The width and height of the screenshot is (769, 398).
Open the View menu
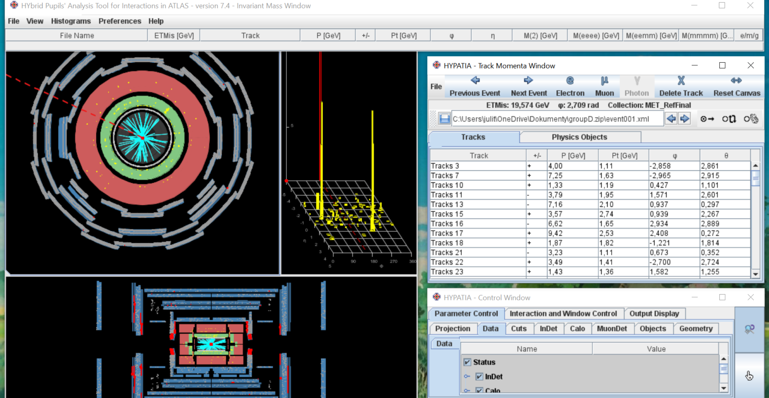click(x=35, y=21)
